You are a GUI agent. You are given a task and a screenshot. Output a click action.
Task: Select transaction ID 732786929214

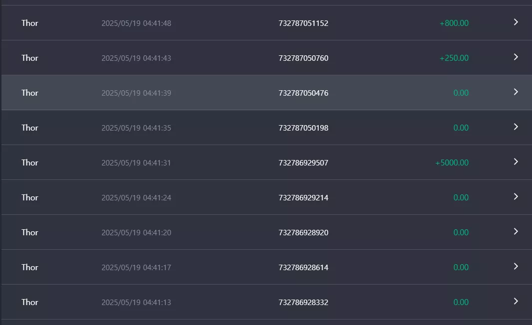303,197
